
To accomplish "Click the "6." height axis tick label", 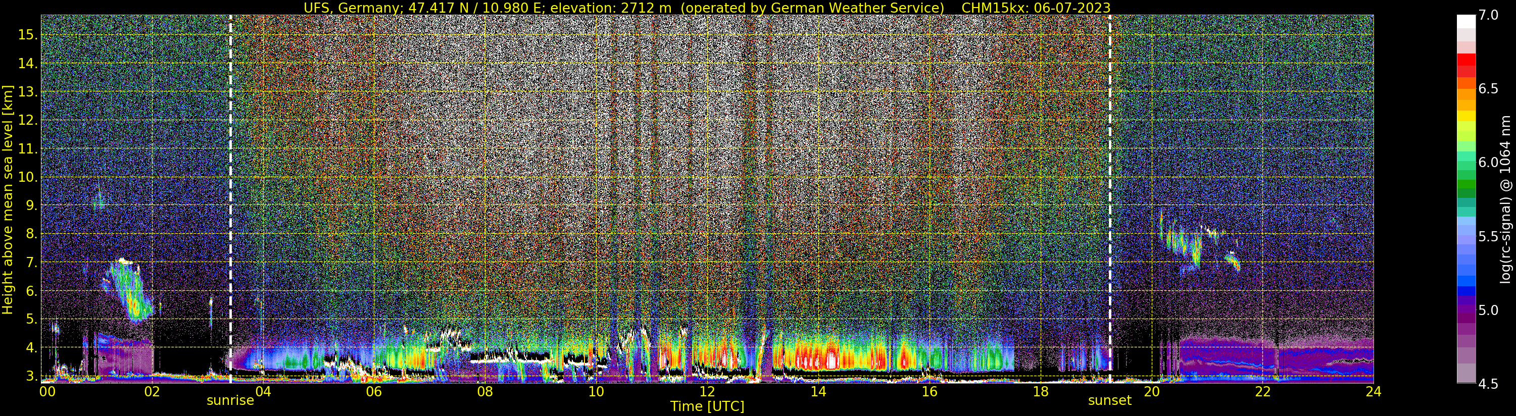I will click(32, 291).
